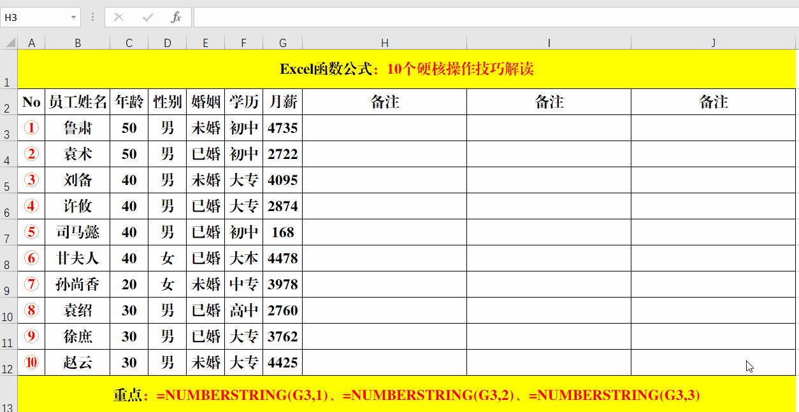
Task: Click the Insert Function fx icon
Action: tap(176, 17)
